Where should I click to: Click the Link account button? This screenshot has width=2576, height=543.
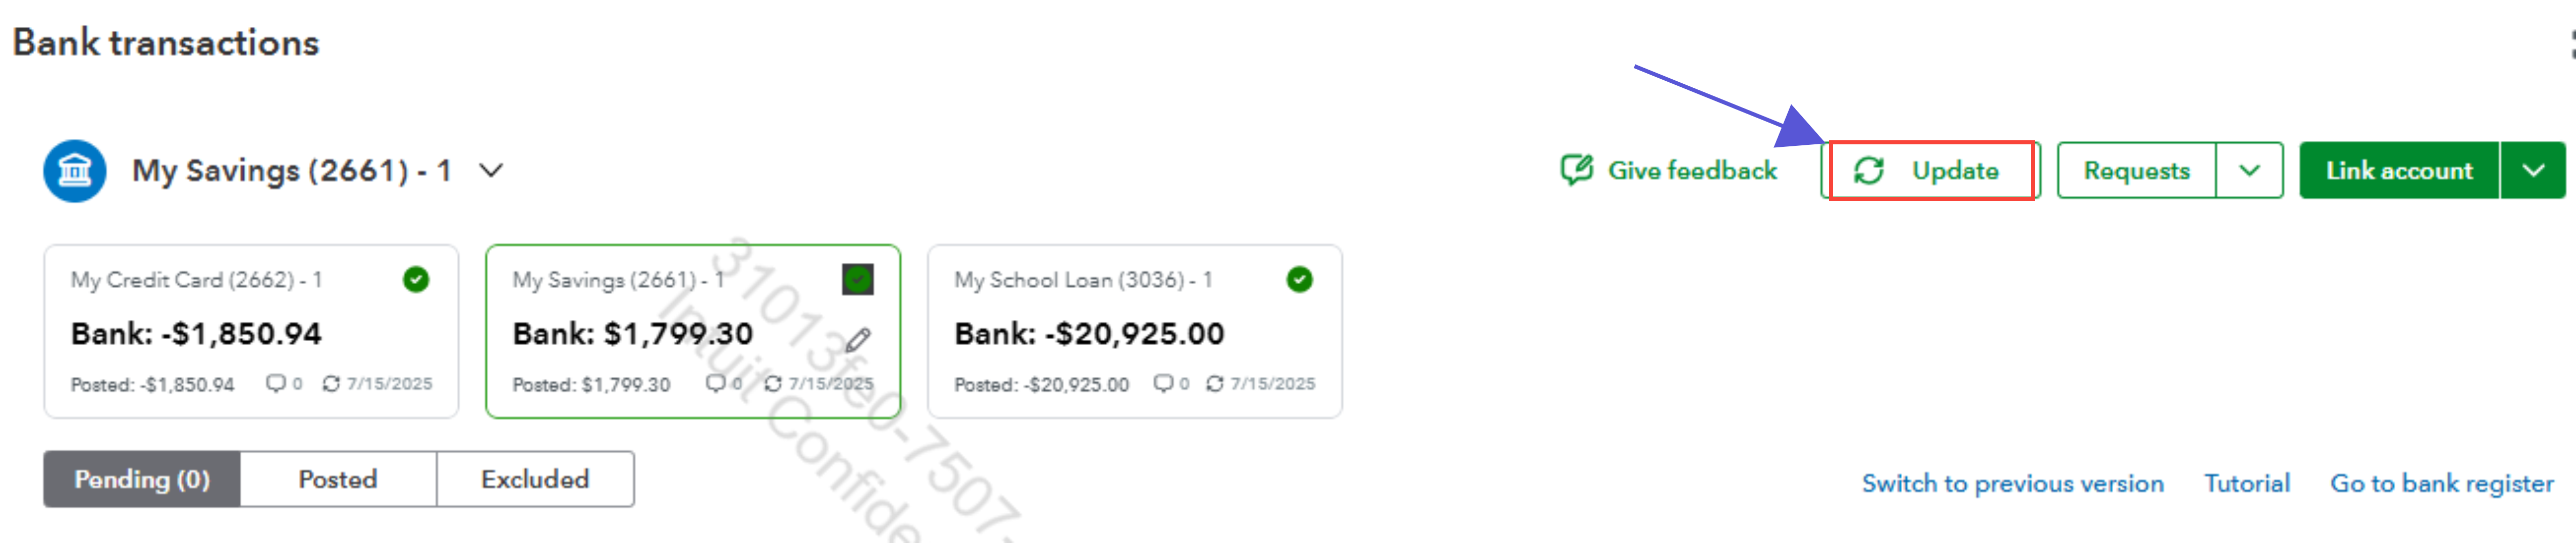2398,171
